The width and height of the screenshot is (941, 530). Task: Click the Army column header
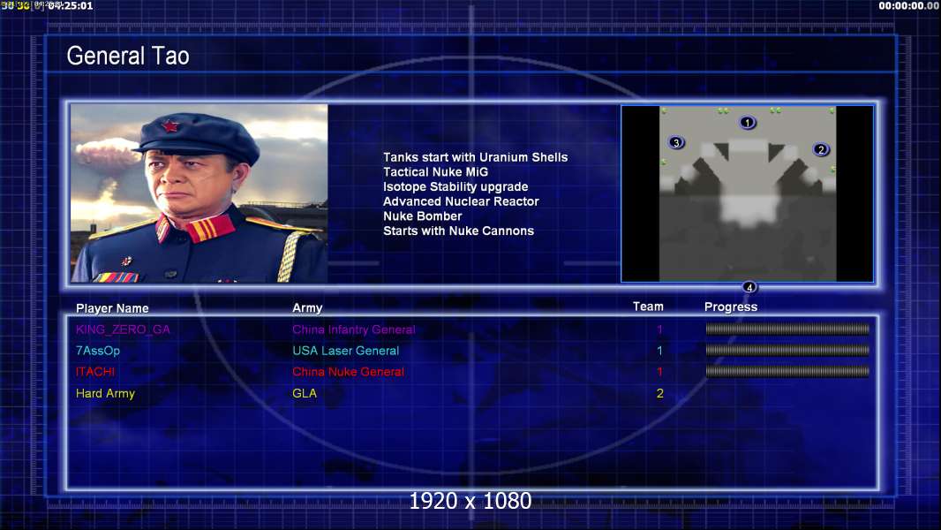tap(307, 308)
